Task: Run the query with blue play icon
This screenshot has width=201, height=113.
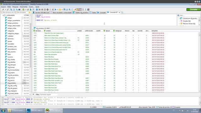Action: [56, 10]
